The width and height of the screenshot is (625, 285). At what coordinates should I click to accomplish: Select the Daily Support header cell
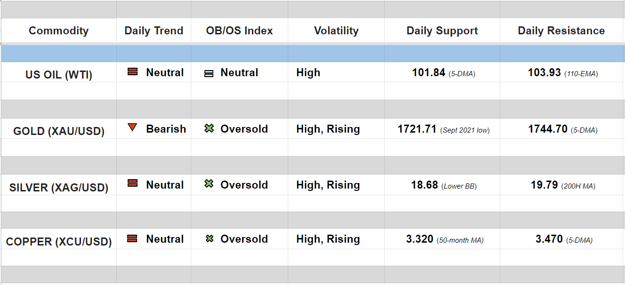pyautogui.click(x=442, y=31)
